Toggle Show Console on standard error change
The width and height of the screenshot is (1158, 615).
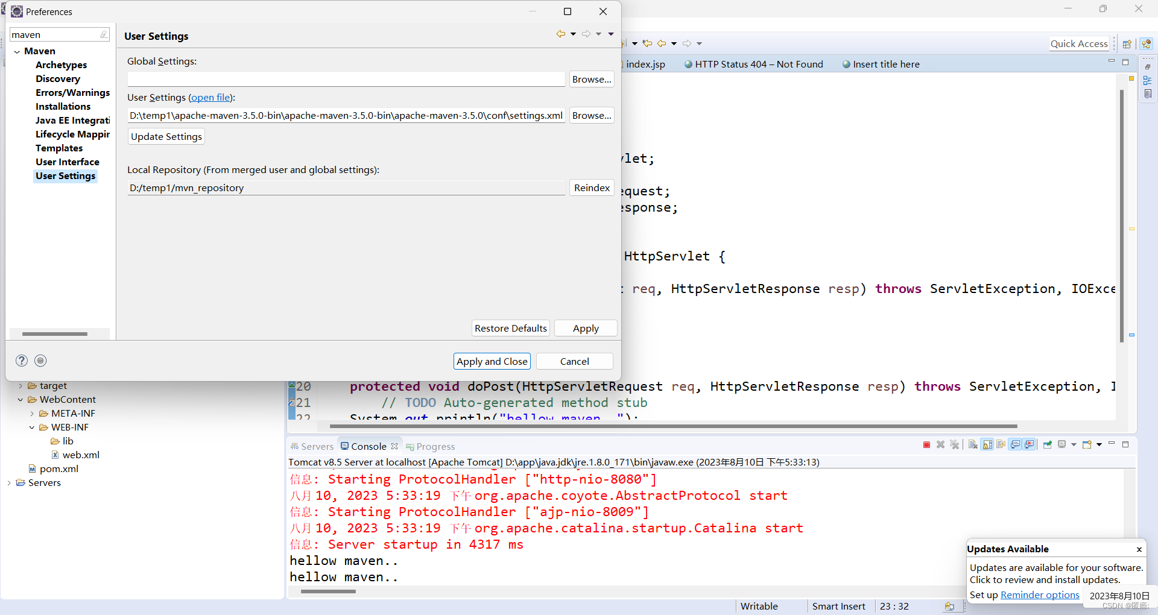pos(1029,445)
